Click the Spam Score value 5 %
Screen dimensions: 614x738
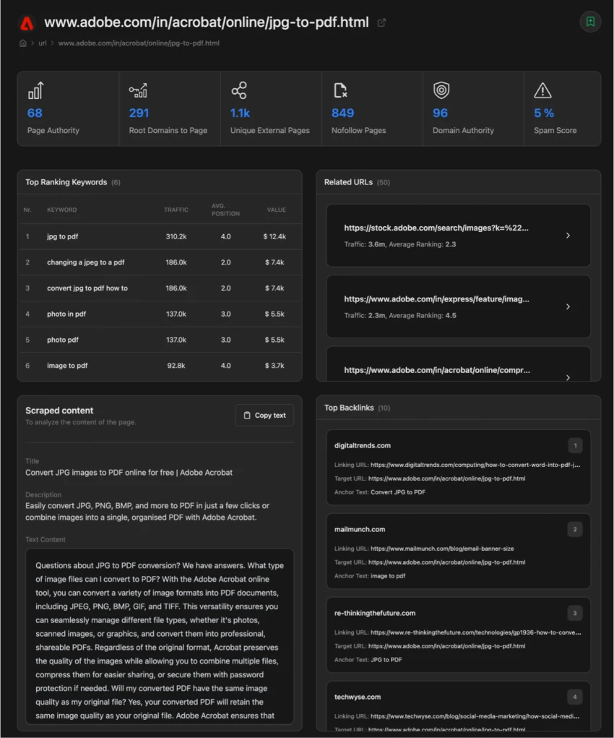[x=544, y=113]
